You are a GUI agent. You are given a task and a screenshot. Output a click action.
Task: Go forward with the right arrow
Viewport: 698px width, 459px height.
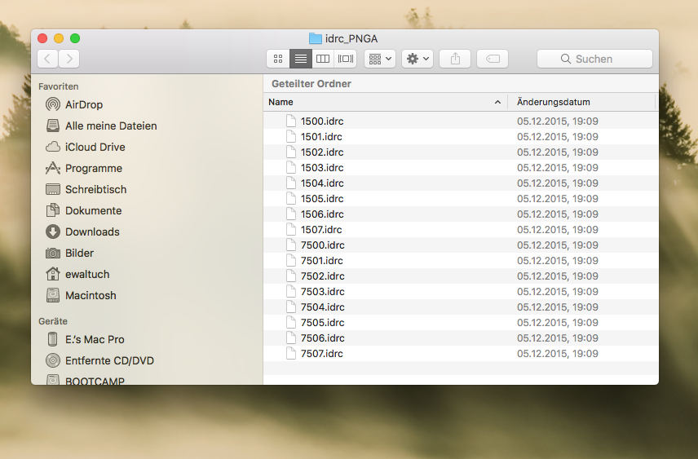point(69,59)
